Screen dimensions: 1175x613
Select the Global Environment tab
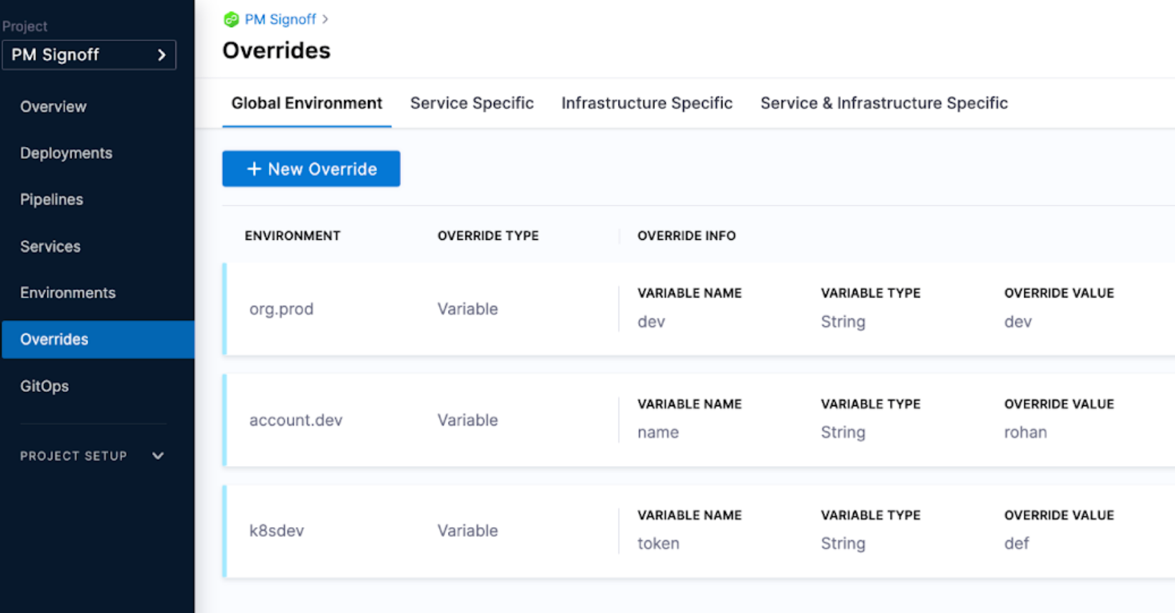point(306,103)
